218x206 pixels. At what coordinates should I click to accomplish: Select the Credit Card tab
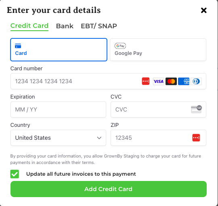pos(29,26)
